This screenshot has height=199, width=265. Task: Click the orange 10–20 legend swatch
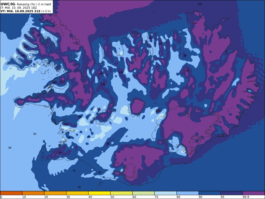[x=33, y=193]
